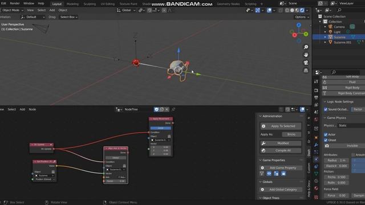Screen dimensions: 365x205
Task: Open the Default orientation dropdown
Action: click(x=33, y=17)
